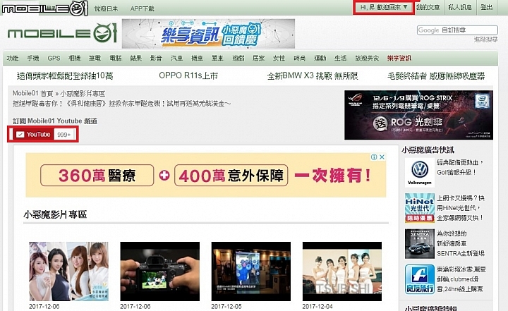Click the 999+ subscriber count

click(64, 135)
